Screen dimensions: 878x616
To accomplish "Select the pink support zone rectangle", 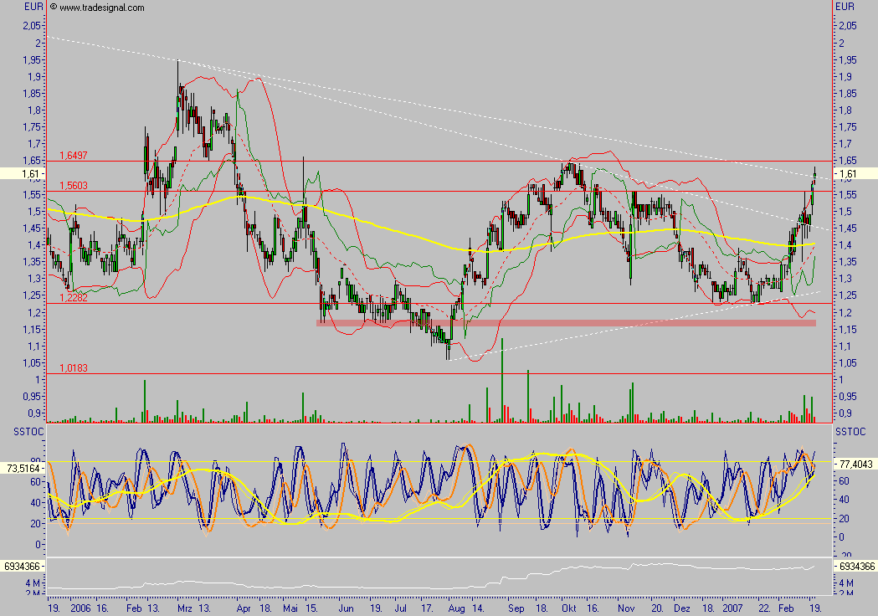I will [x=565, y=322].
